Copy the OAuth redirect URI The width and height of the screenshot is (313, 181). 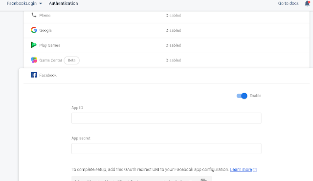203,180
